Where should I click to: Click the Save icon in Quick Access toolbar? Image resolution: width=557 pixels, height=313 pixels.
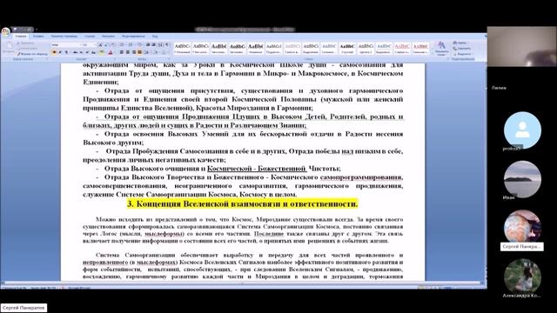coord(15,30)
